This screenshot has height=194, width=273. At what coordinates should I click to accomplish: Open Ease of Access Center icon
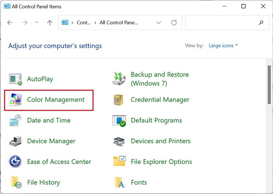point(15,162)
